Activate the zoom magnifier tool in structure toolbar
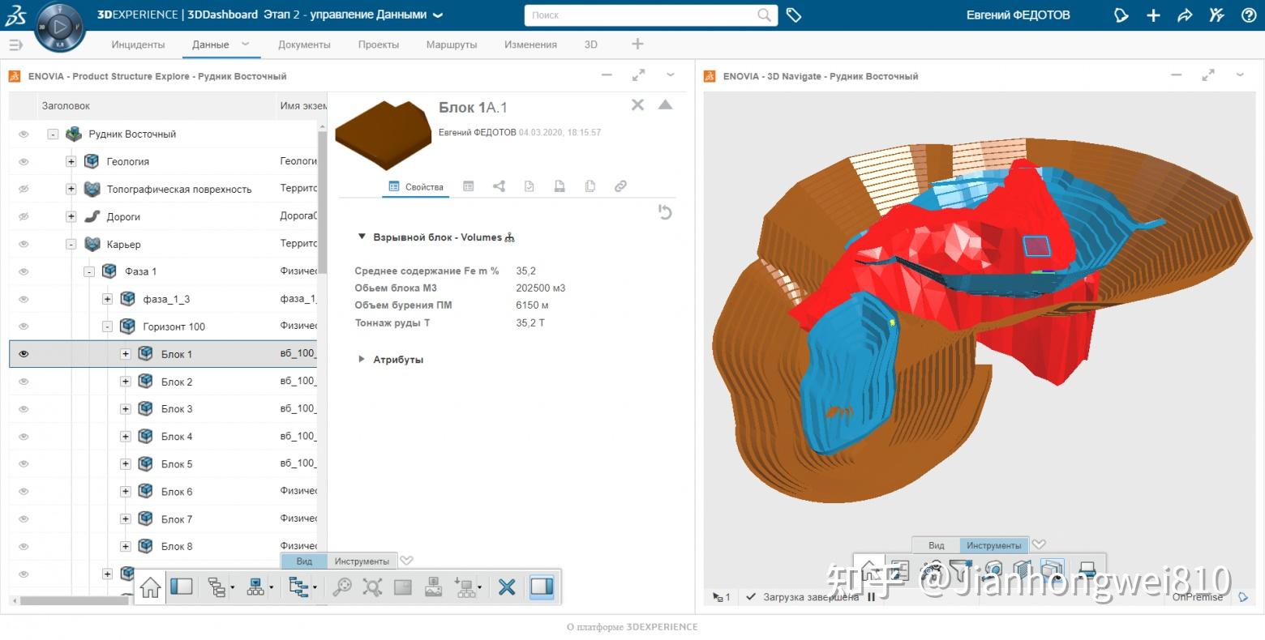1265x640 pixels. (x=341, y=587)
